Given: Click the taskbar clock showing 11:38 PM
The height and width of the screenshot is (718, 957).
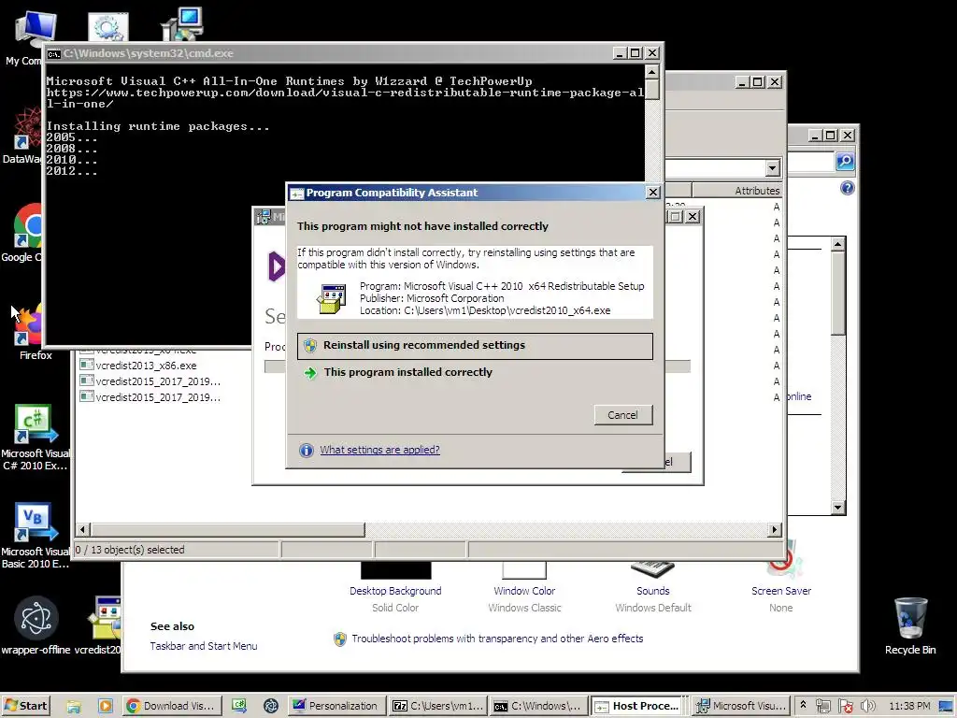Looking at the screenshot, I should coord(909,707).
